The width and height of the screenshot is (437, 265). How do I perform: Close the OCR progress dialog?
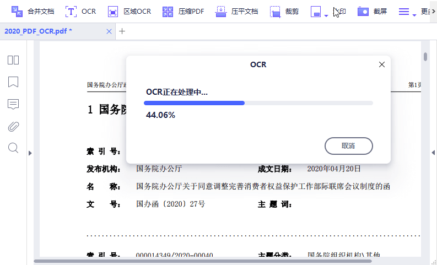(x=382, y=64)
